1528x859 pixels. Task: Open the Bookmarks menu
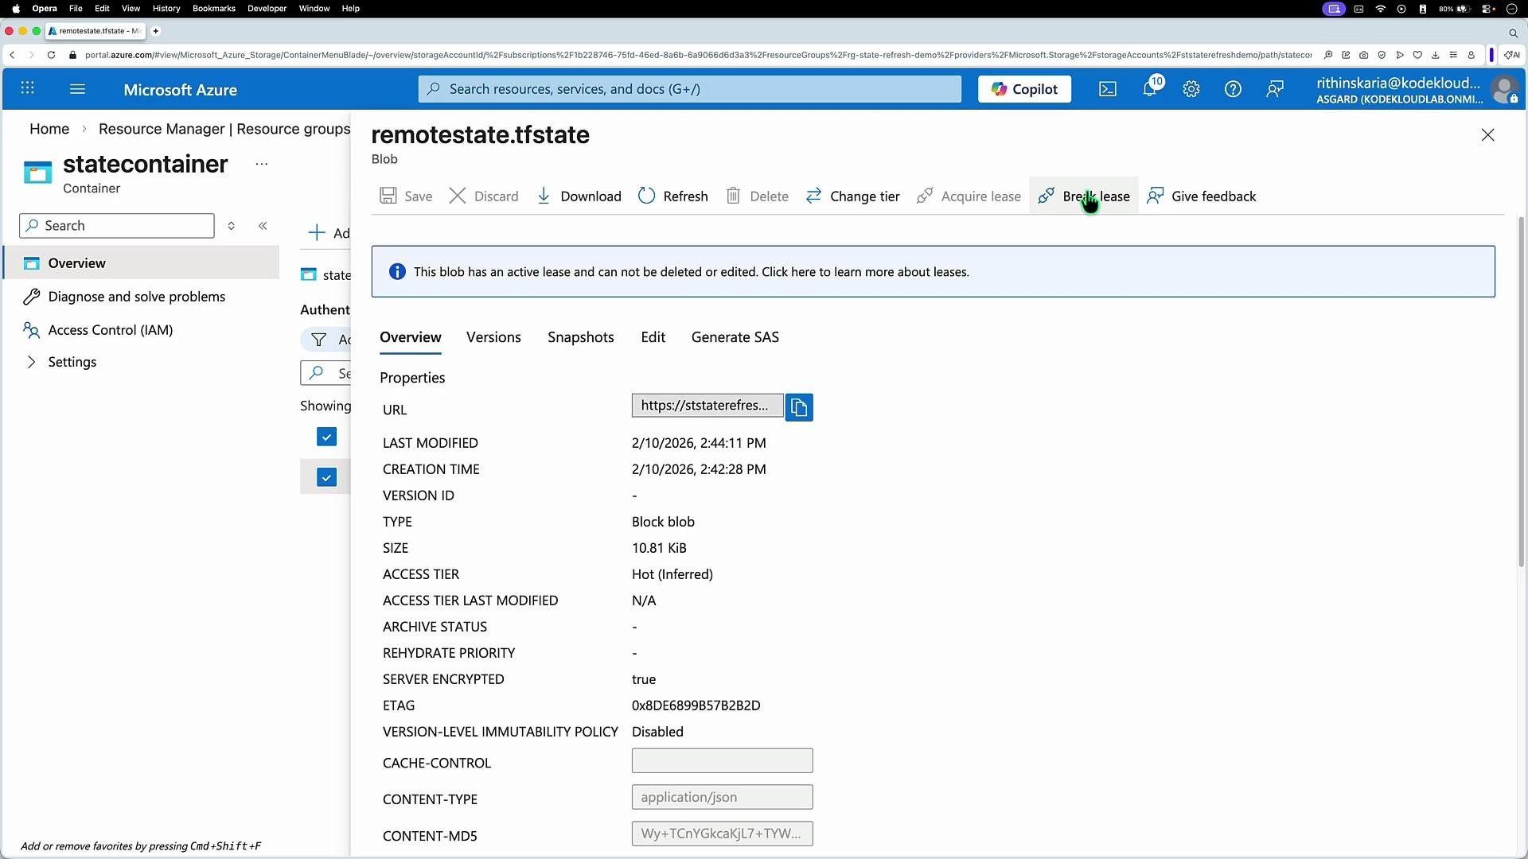pos(213,8)
